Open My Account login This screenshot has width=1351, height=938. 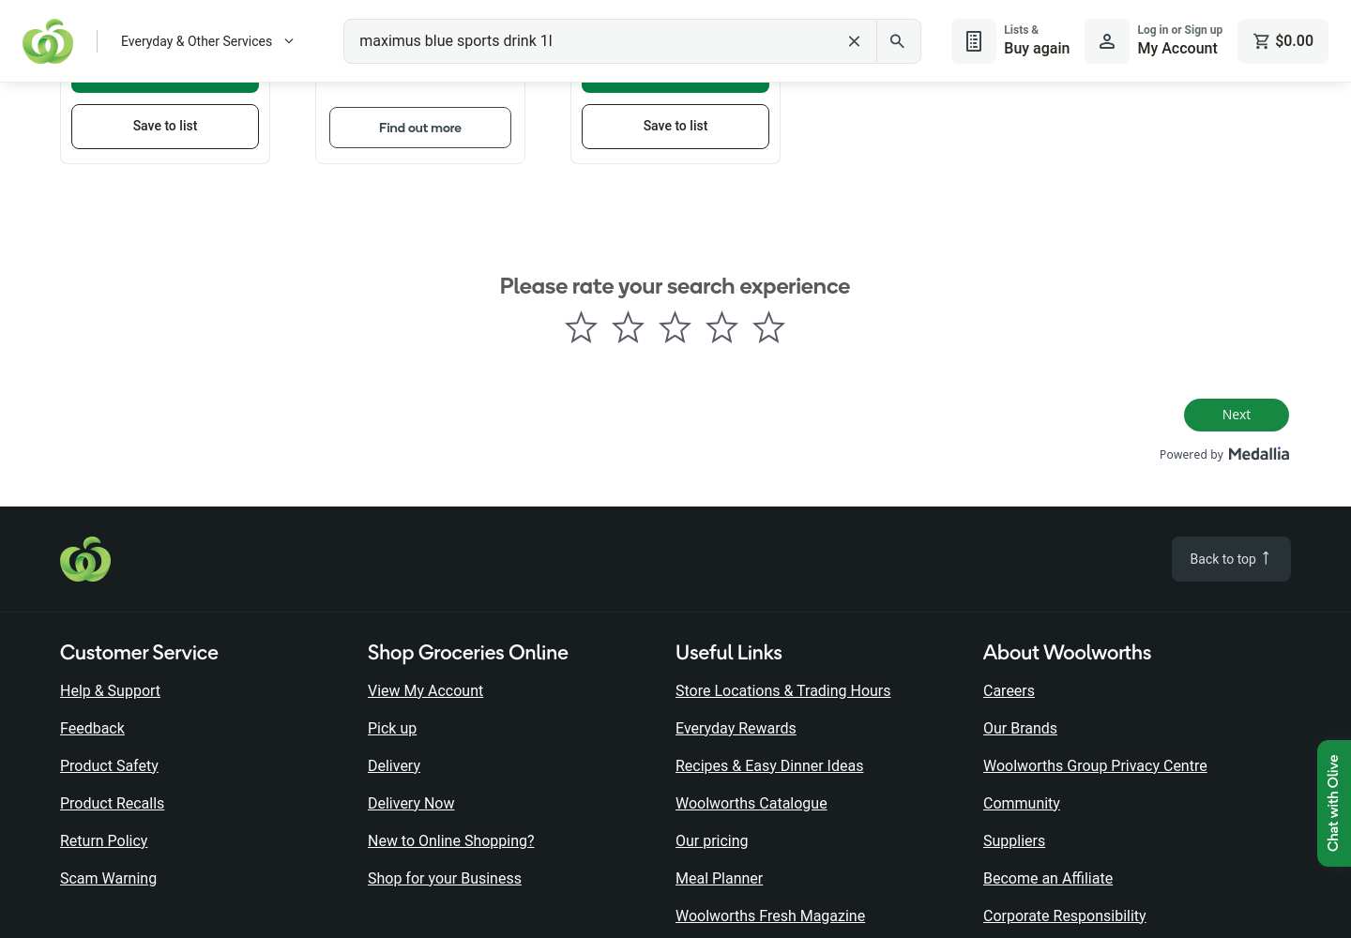pyautogui.click(x=1155, y=41)
